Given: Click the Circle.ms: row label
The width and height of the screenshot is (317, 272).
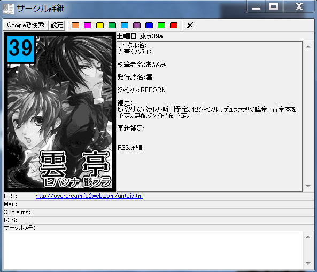Looking at the screenshot, I should 17,212.
